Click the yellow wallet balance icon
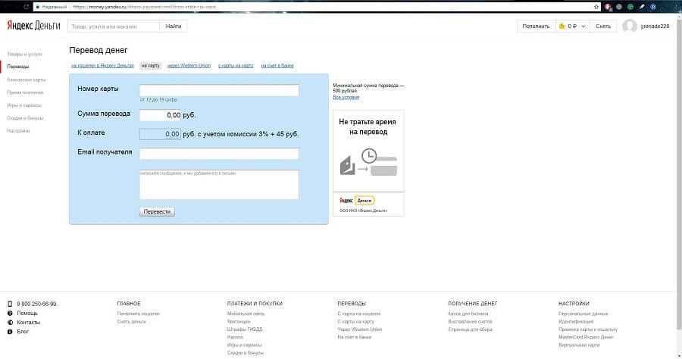Image resolution: width=682 pixels, height=359 pixels. click(562, 26)
